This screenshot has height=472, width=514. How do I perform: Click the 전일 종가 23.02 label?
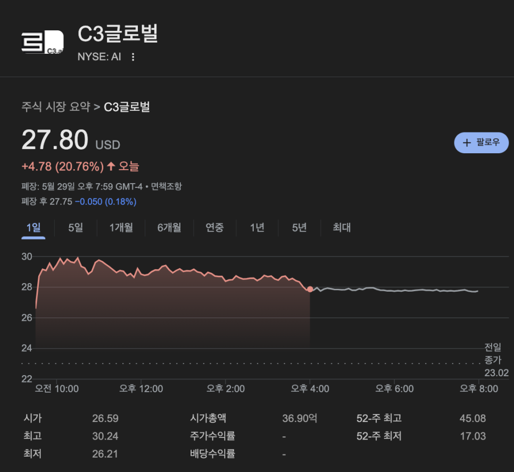[496, 360]
